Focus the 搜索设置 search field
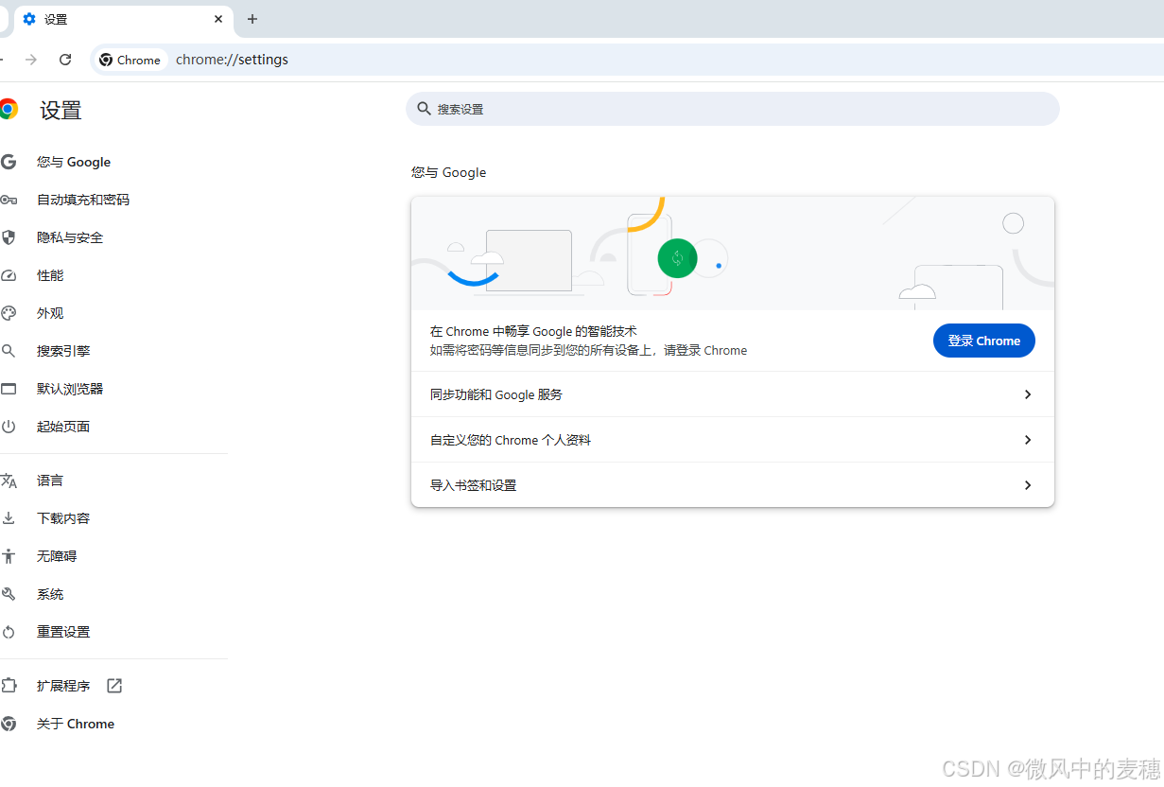This screenshot has width=1164, height=787. coord(733,109)
